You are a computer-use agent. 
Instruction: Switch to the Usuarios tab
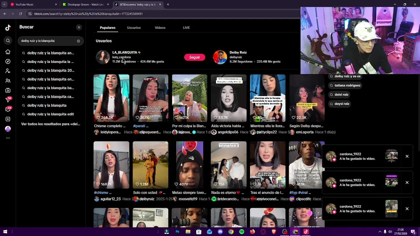[x=134, y=28]
